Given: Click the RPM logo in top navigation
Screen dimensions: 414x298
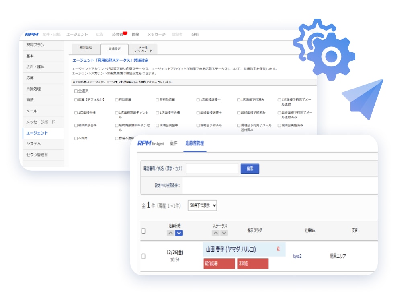Looking at the screenshot, I should click(x=31, y=35).
